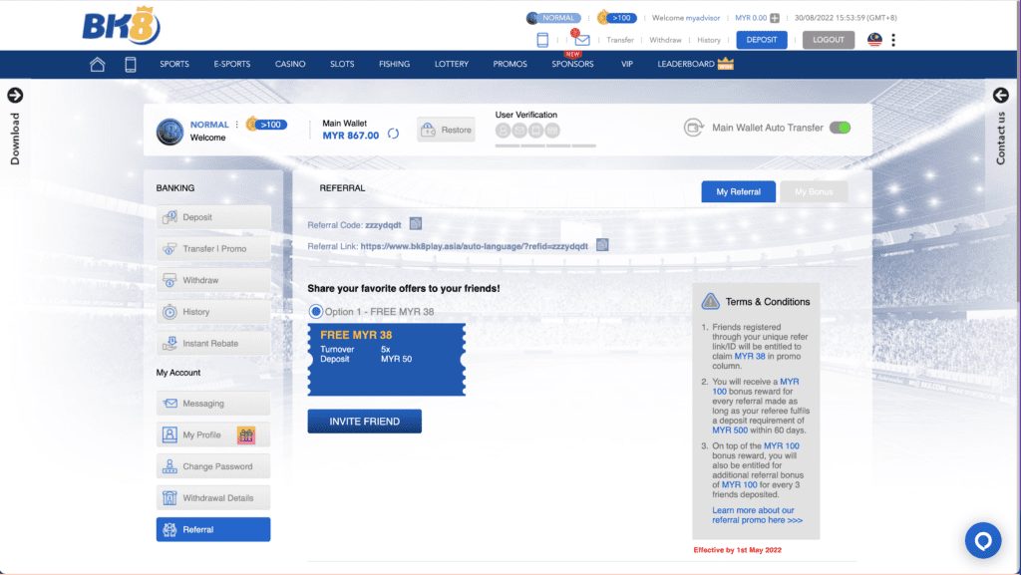This screenshot has height=575, width=1021.
Task: Open the mobile app icon in navigation bar
Action: click(x=131, y=65)
